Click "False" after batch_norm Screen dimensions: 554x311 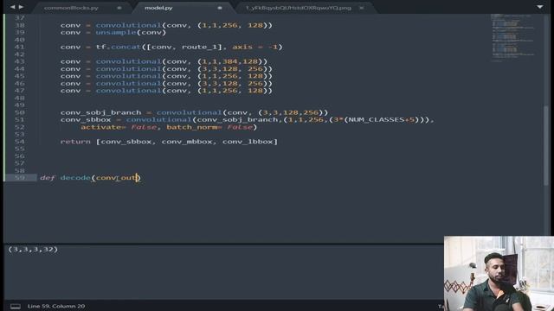pos(240,127)
